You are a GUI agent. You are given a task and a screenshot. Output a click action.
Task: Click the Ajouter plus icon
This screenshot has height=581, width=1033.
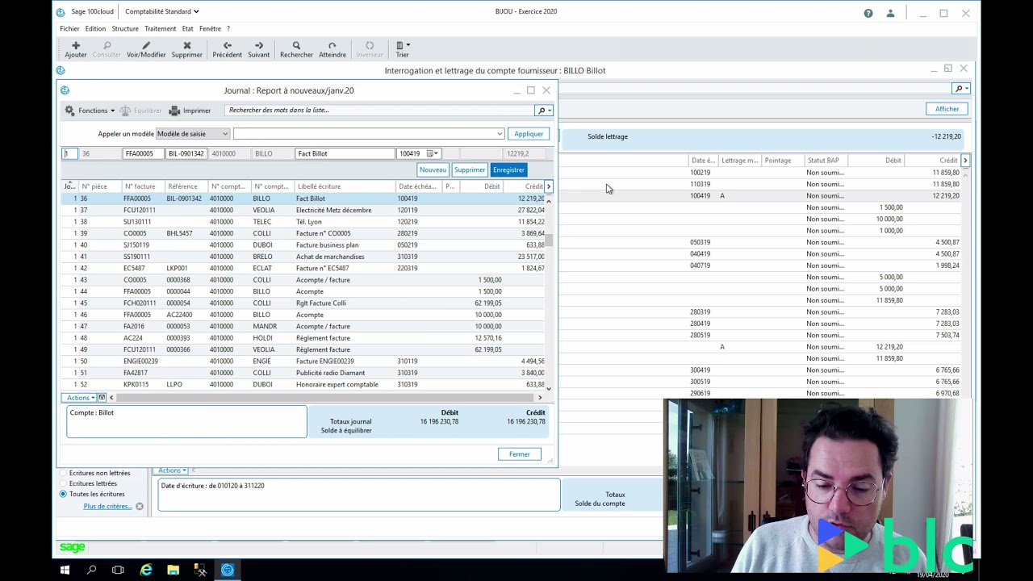click(76, 46)
